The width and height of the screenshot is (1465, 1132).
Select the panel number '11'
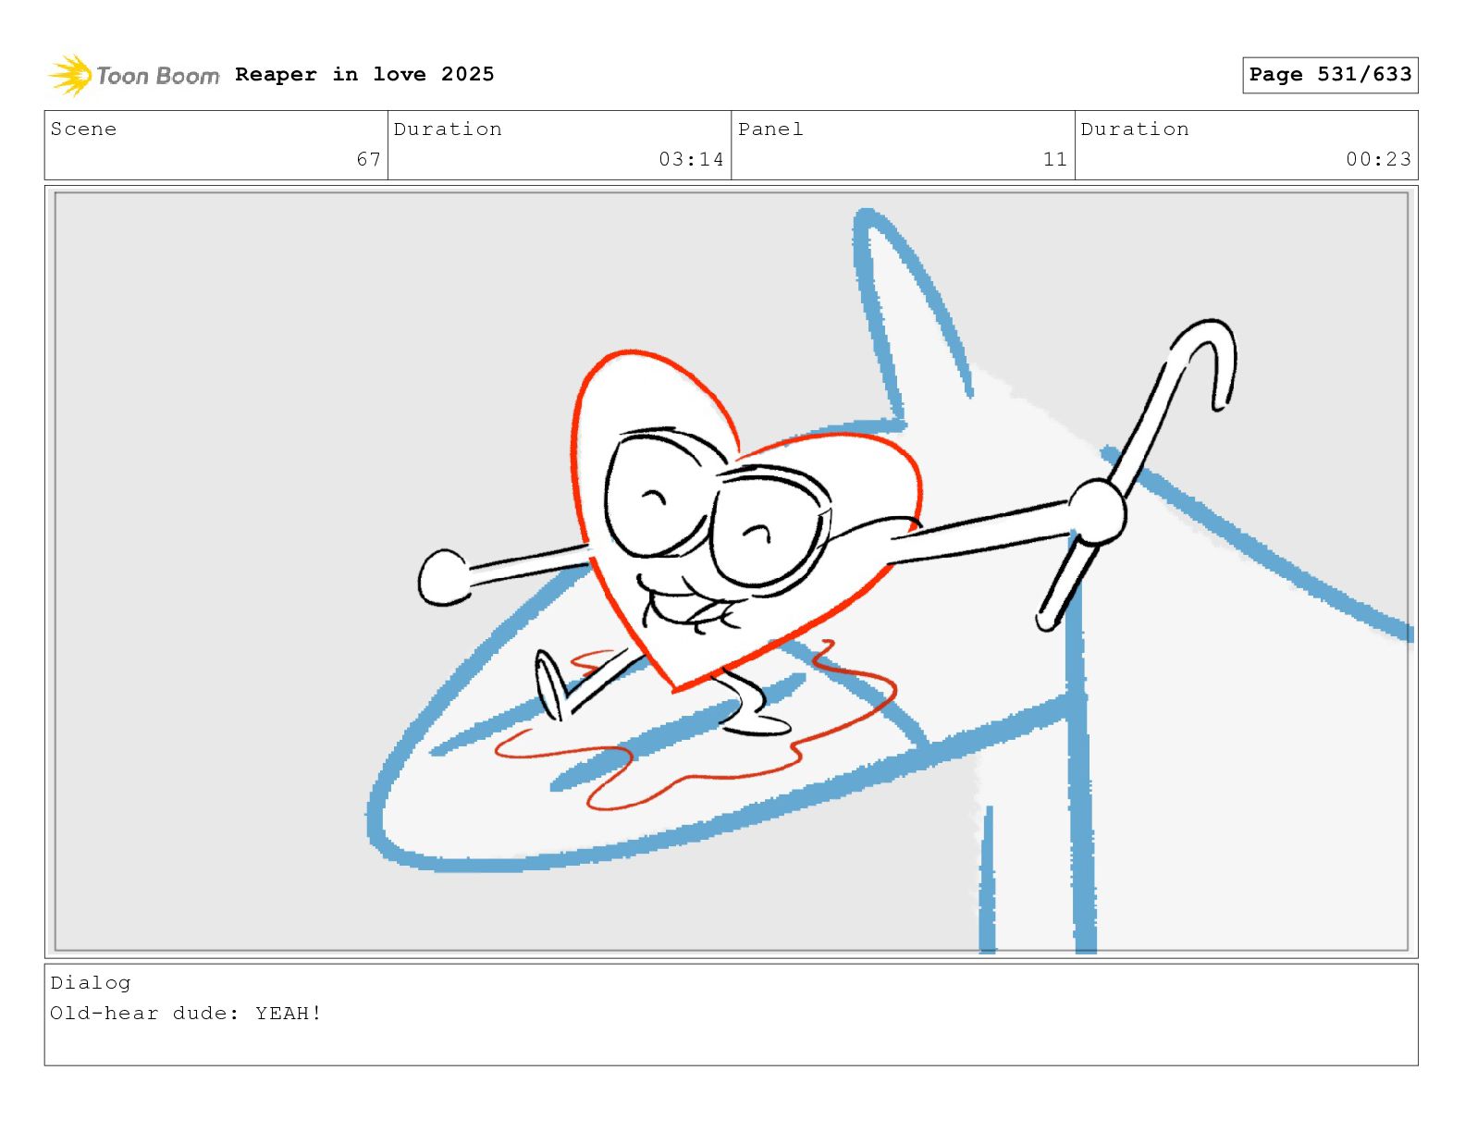tap(1055, 159)
